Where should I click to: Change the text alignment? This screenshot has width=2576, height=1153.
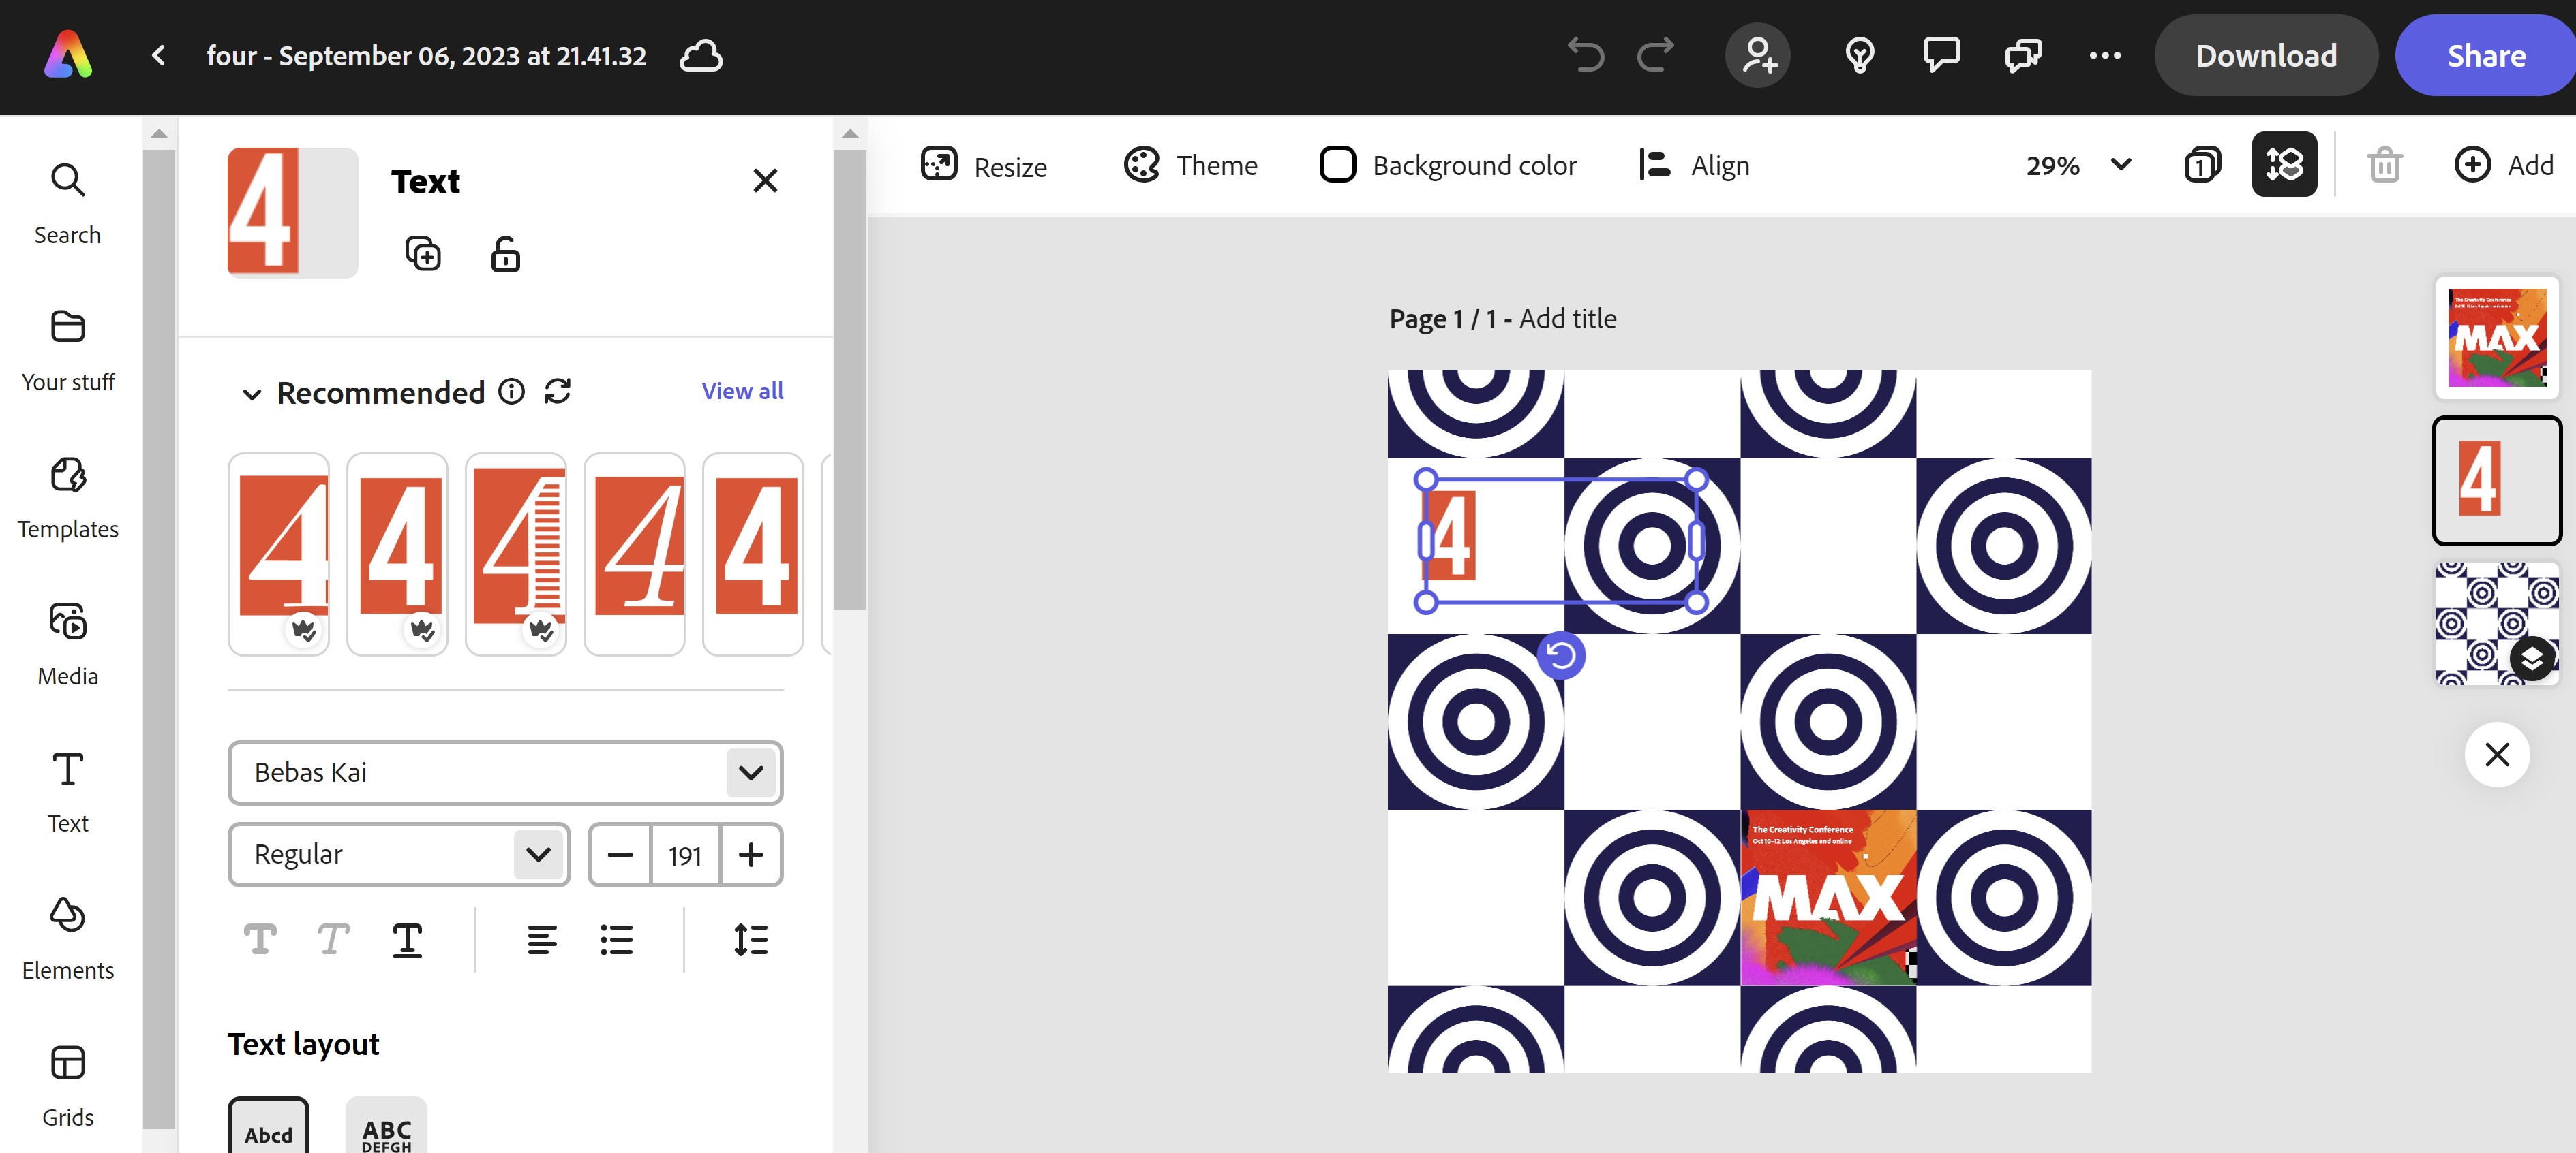coord(542,941)
